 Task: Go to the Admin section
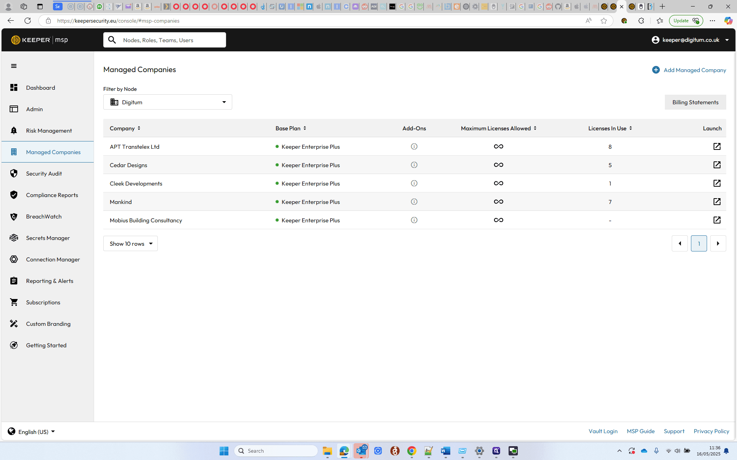click(x=48, y=109)
